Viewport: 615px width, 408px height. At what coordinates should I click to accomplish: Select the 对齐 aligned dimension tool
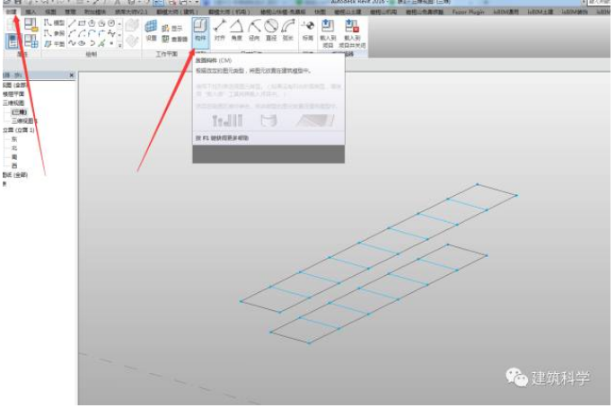(x=220, y=31)
